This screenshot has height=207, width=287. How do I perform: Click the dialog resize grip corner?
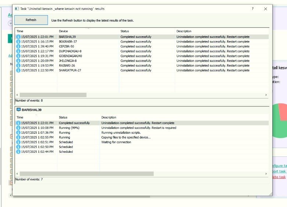(270, 194)
